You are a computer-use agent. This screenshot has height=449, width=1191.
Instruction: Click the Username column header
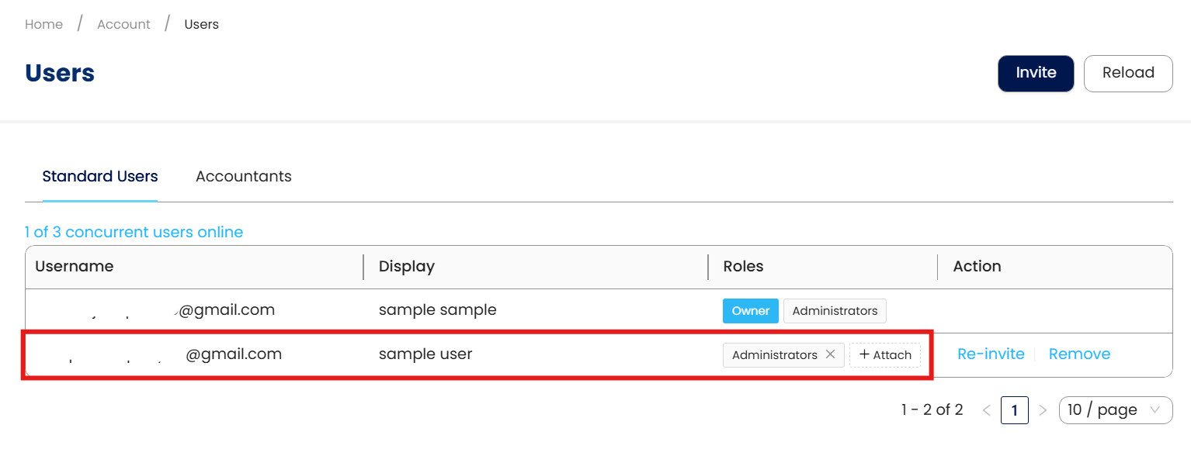tap(75, 267)
